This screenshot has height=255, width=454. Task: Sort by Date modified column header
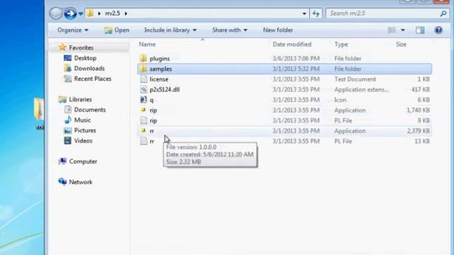pyautogui.click(x=292, y=44)
